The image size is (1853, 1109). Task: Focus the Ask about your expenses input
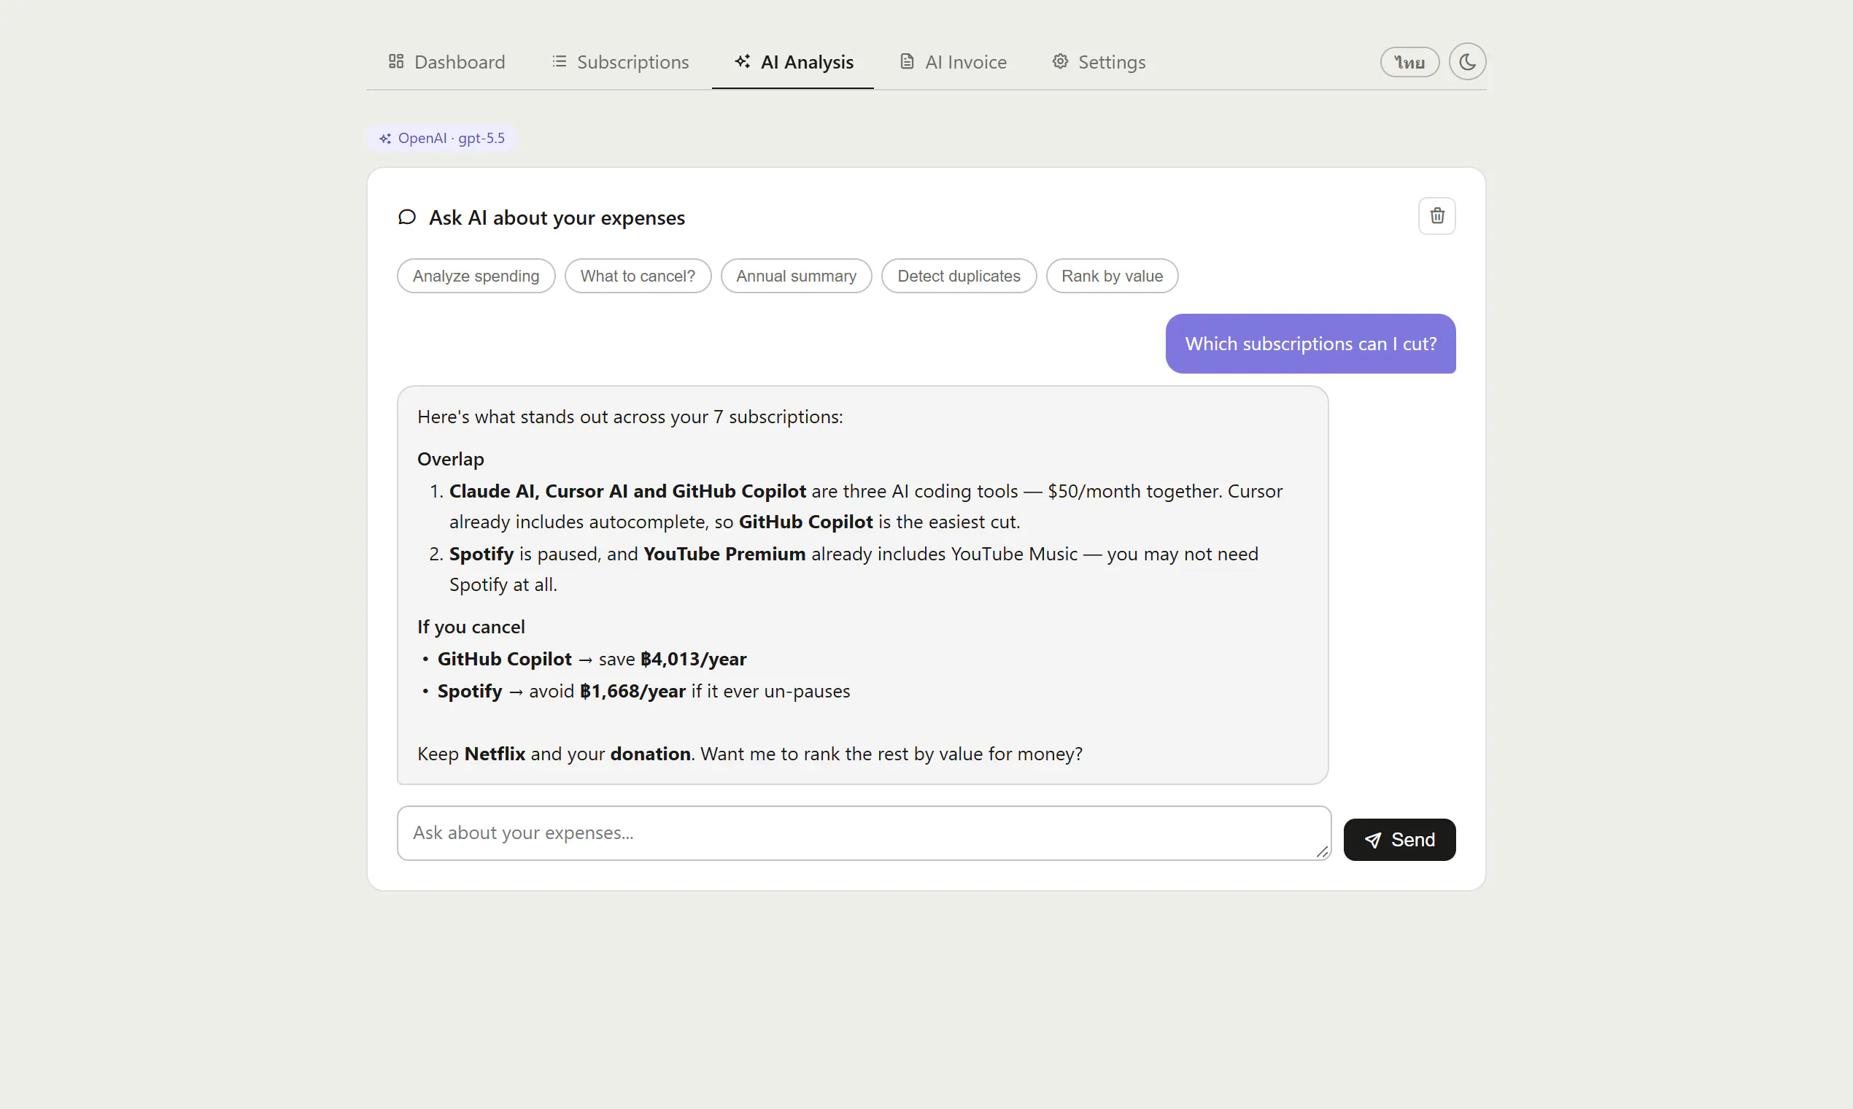point(864,832)
